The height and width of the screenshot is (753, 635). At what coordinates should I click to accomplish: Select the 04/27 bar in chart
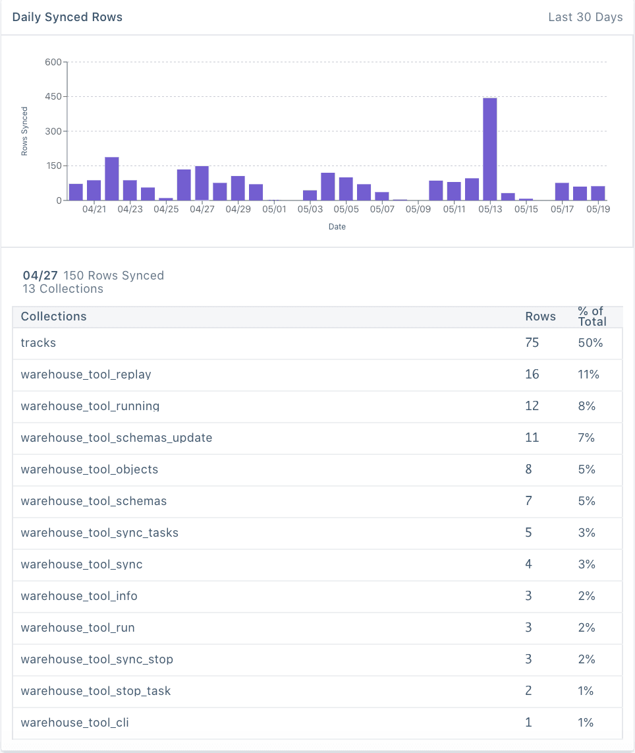tap(202, 183)
